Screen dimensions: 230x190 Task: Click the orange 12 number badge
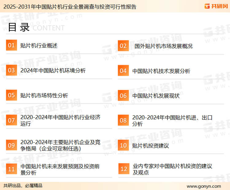124,169
